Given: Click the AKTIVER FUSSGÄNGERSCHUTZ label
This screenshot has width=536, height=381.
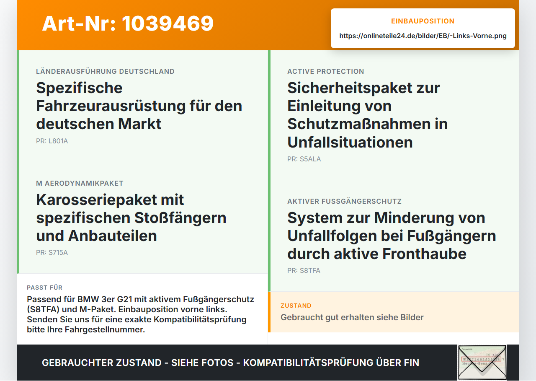Looking at the screenshot, I should click(345, 202).
